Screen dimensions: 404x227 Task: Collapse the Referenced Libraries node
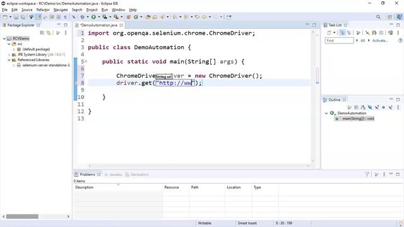[9, 60]
